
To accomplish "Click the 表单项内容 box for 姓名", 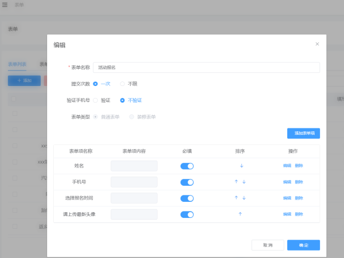I will [134, 166].
